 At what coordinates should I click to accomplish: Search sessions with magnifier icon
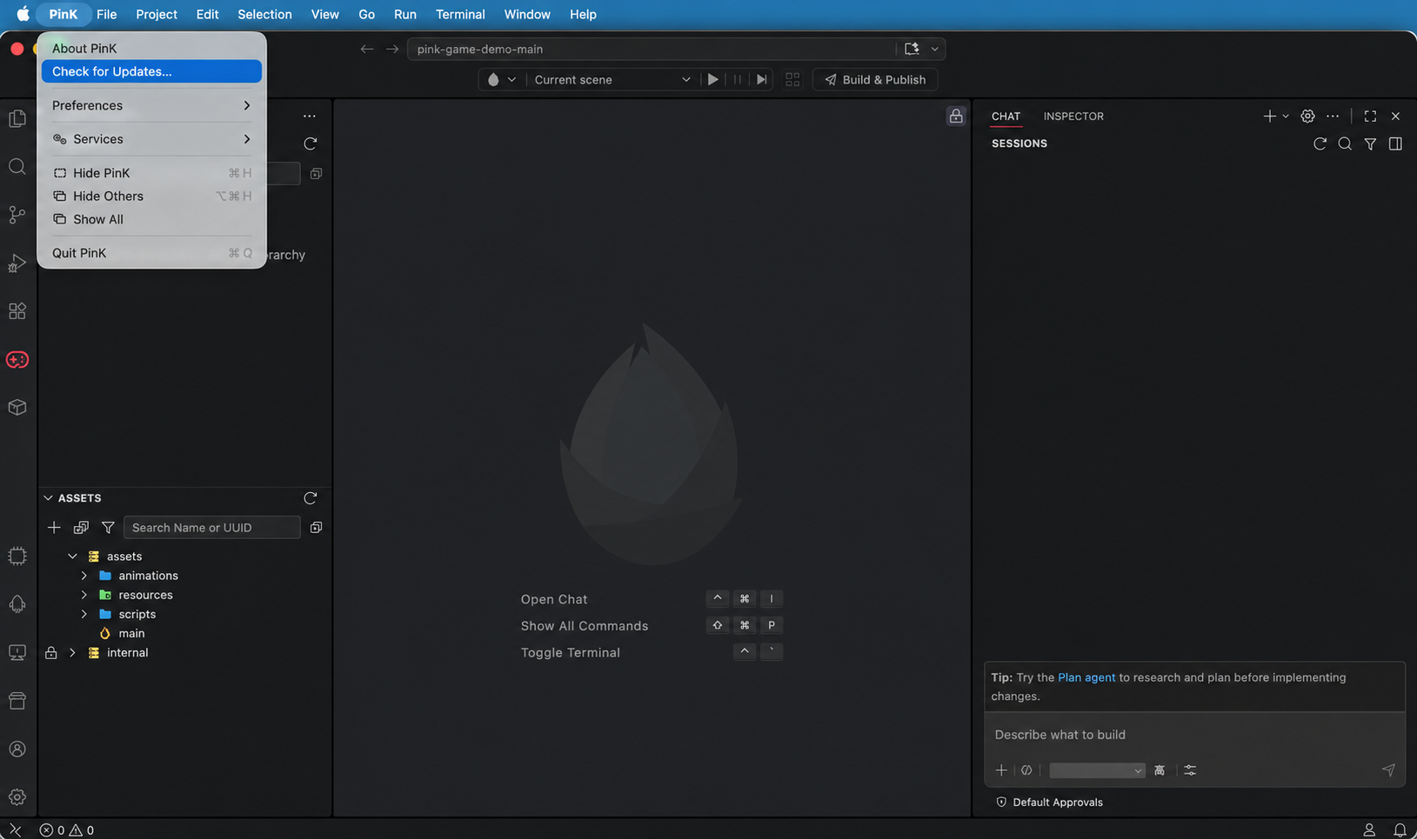pyautogui.click(x=1345, y=143)
